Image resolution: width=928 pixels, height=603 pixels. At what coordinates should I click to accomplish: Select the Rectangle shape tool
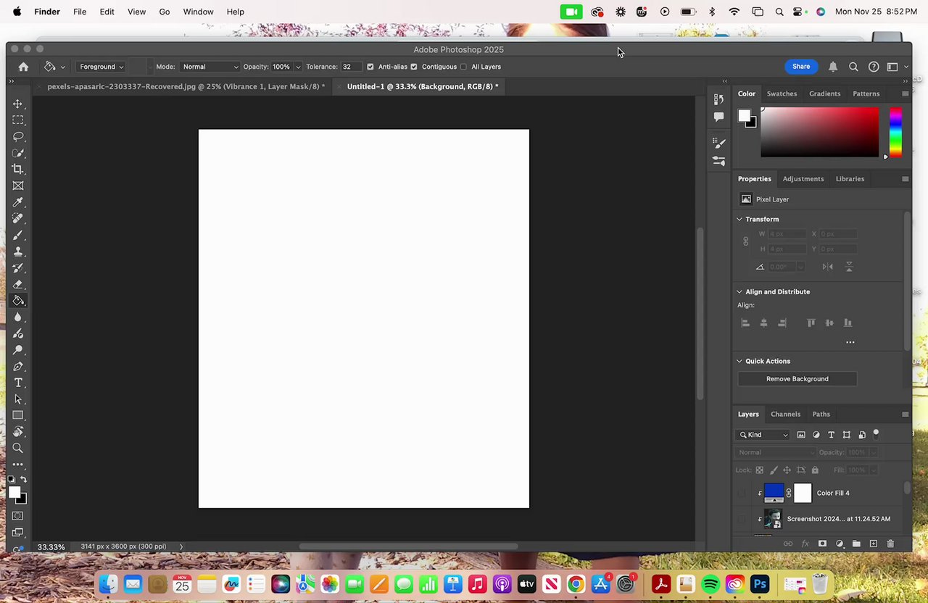coord(18,415)
